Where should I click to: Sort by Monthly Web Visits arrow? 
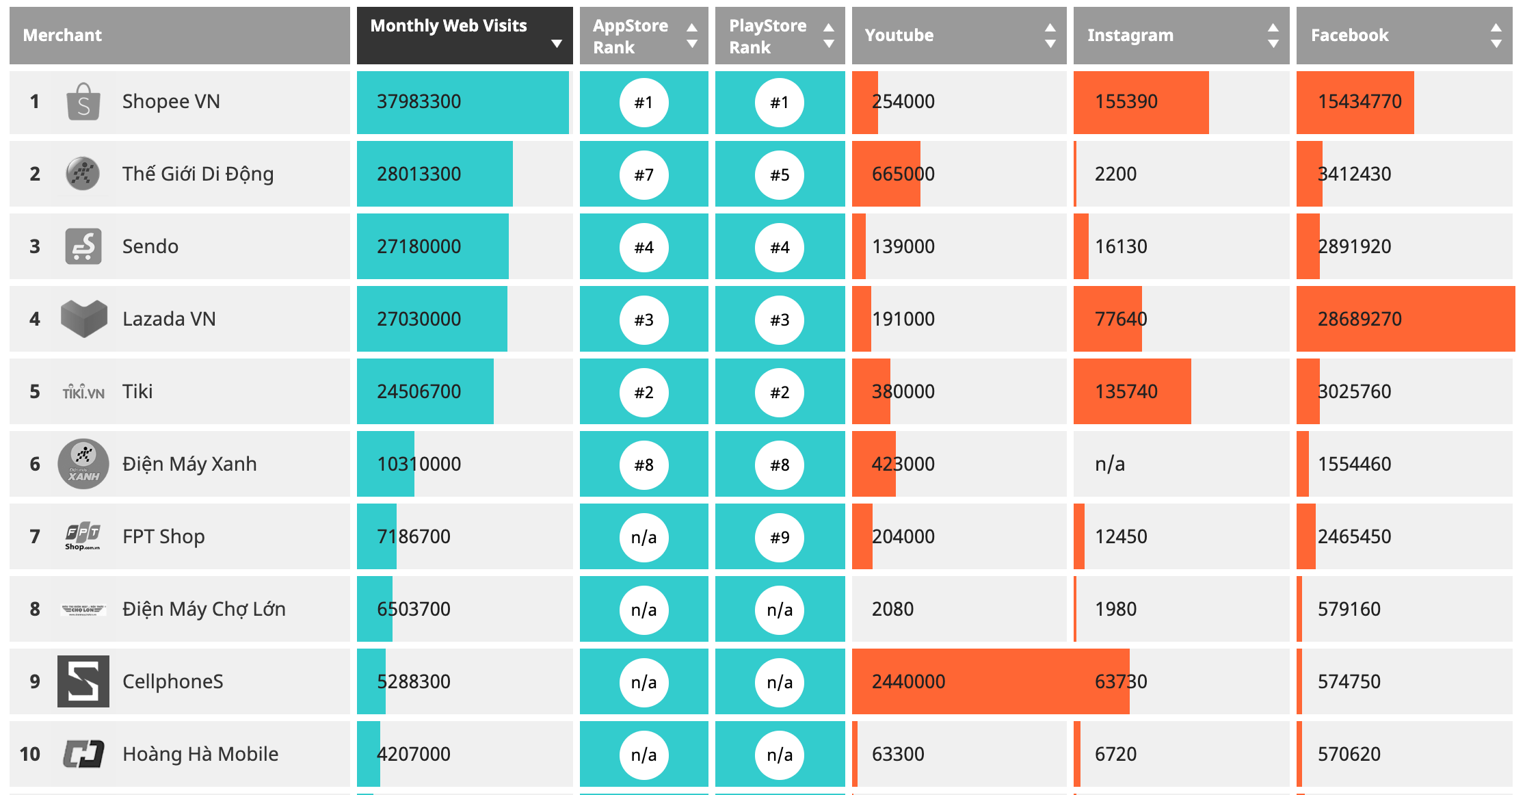pyautogui.click(x=557, y=44)
